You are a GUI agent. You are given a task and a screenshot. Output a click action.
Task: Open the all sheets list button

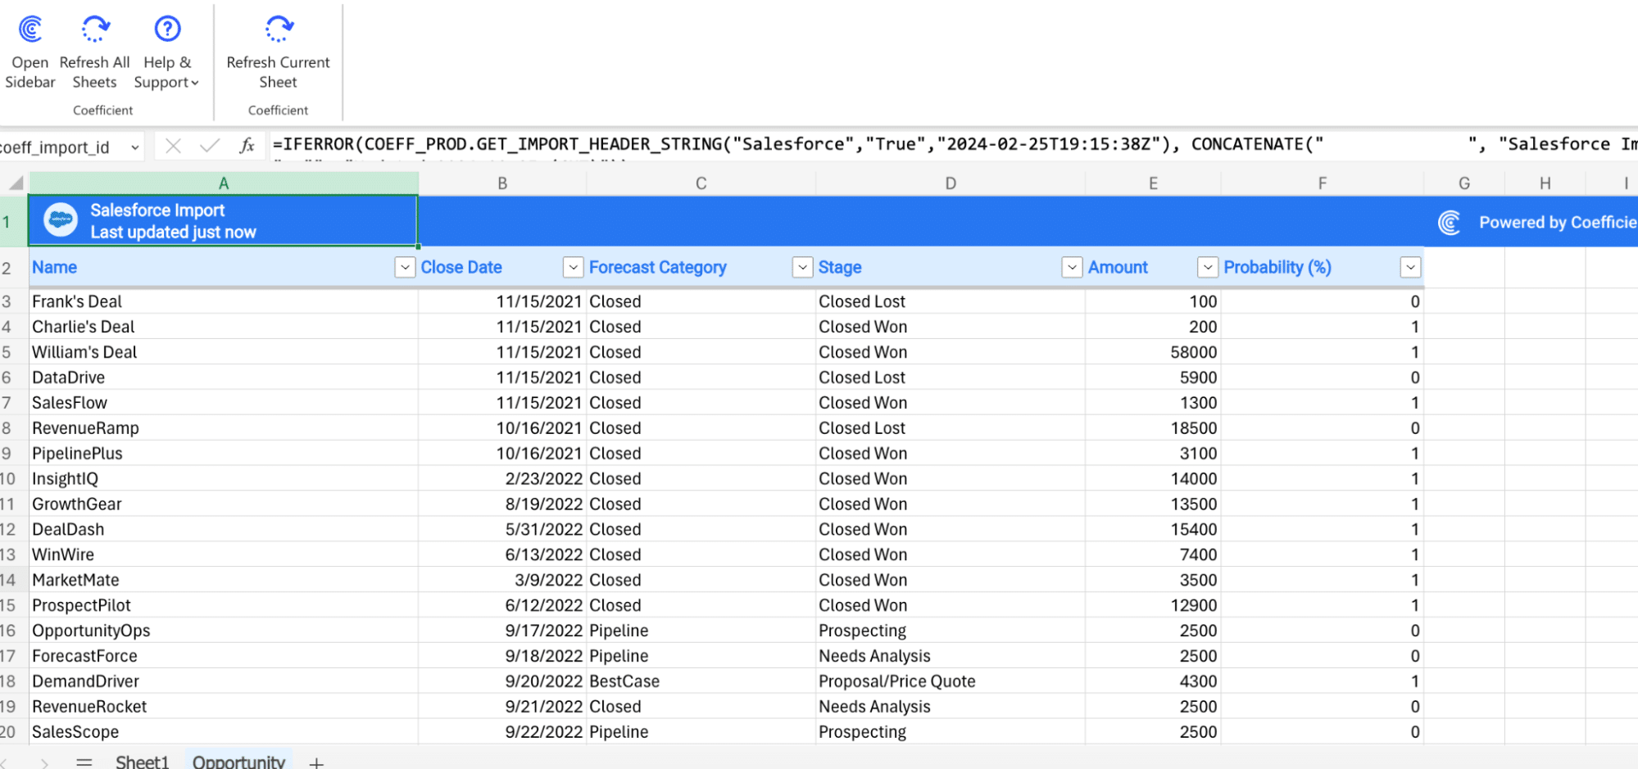pos(84,762)
